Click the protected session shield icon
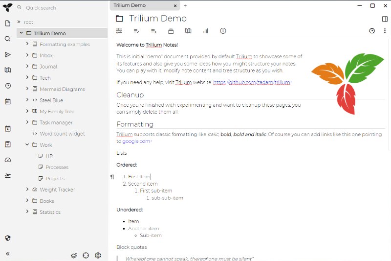 8,238
